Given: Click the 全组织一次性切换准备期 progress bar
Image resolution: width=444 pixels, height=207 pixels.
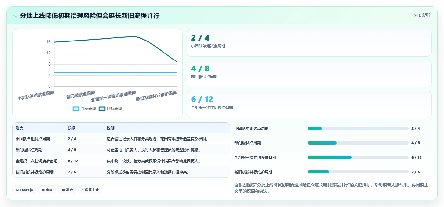Looking at the screenshot, I should coord(358,157).
